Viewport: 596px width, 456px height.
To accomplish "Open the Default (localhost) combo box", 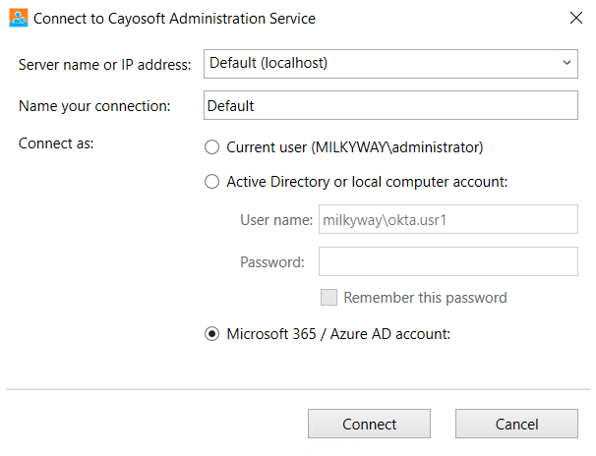I will click(390, 64).
